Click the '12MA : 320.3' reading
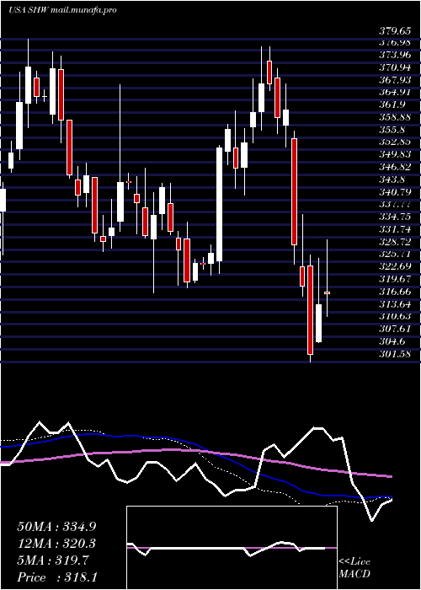The image size is (421, 590). 56,544
